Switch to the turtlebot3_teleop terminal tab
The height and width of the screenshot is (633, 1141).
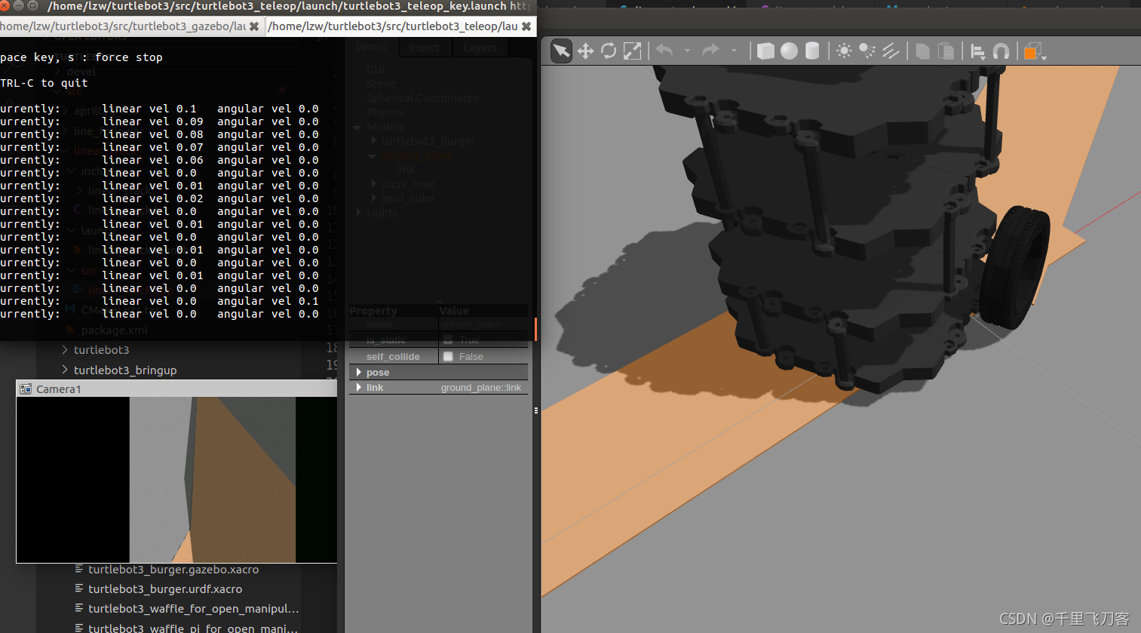pos(400,26)
